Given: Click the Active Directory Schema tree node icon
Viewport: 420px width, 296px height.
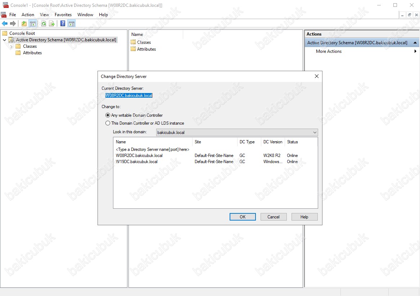Looking at the screenshot, I should (11, 40).
